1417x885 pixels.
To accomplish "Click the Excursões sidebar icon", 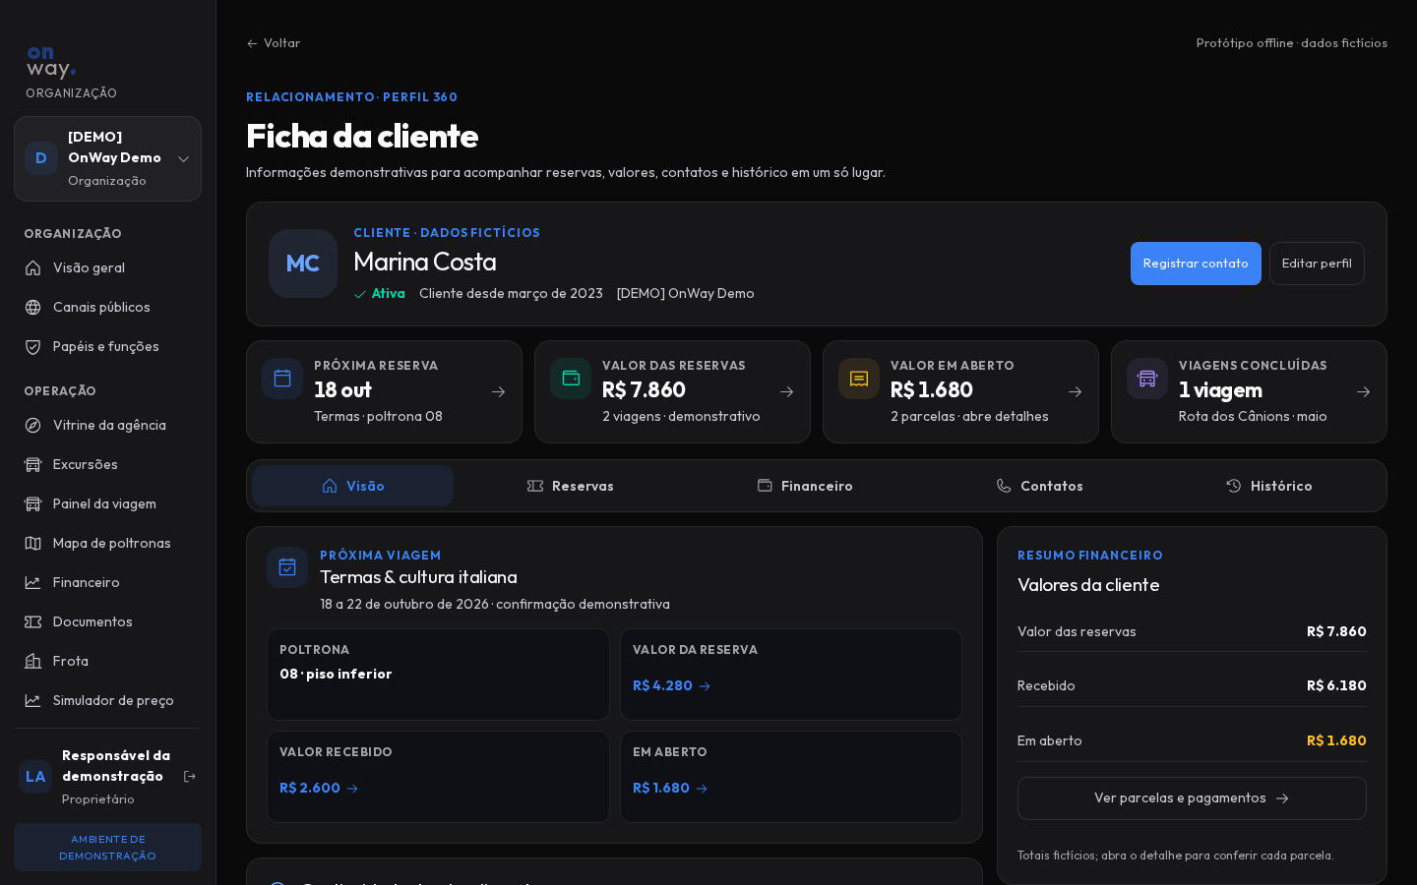I will [32, 464].
